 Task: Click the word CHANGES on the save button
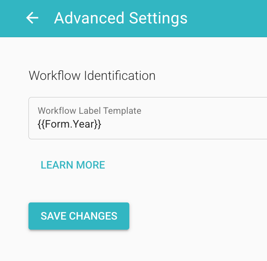pyautogui.click(x=93, y=216)
